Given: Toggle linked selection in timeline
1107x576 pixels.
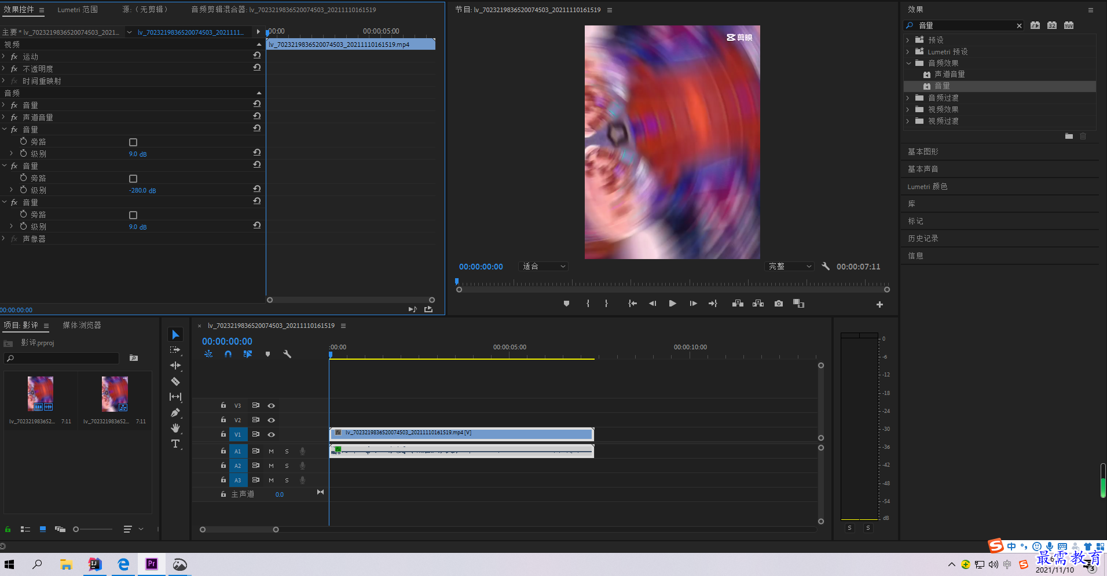Looking at the screenshot, I should pyautogui.click(x=248, y=354).
